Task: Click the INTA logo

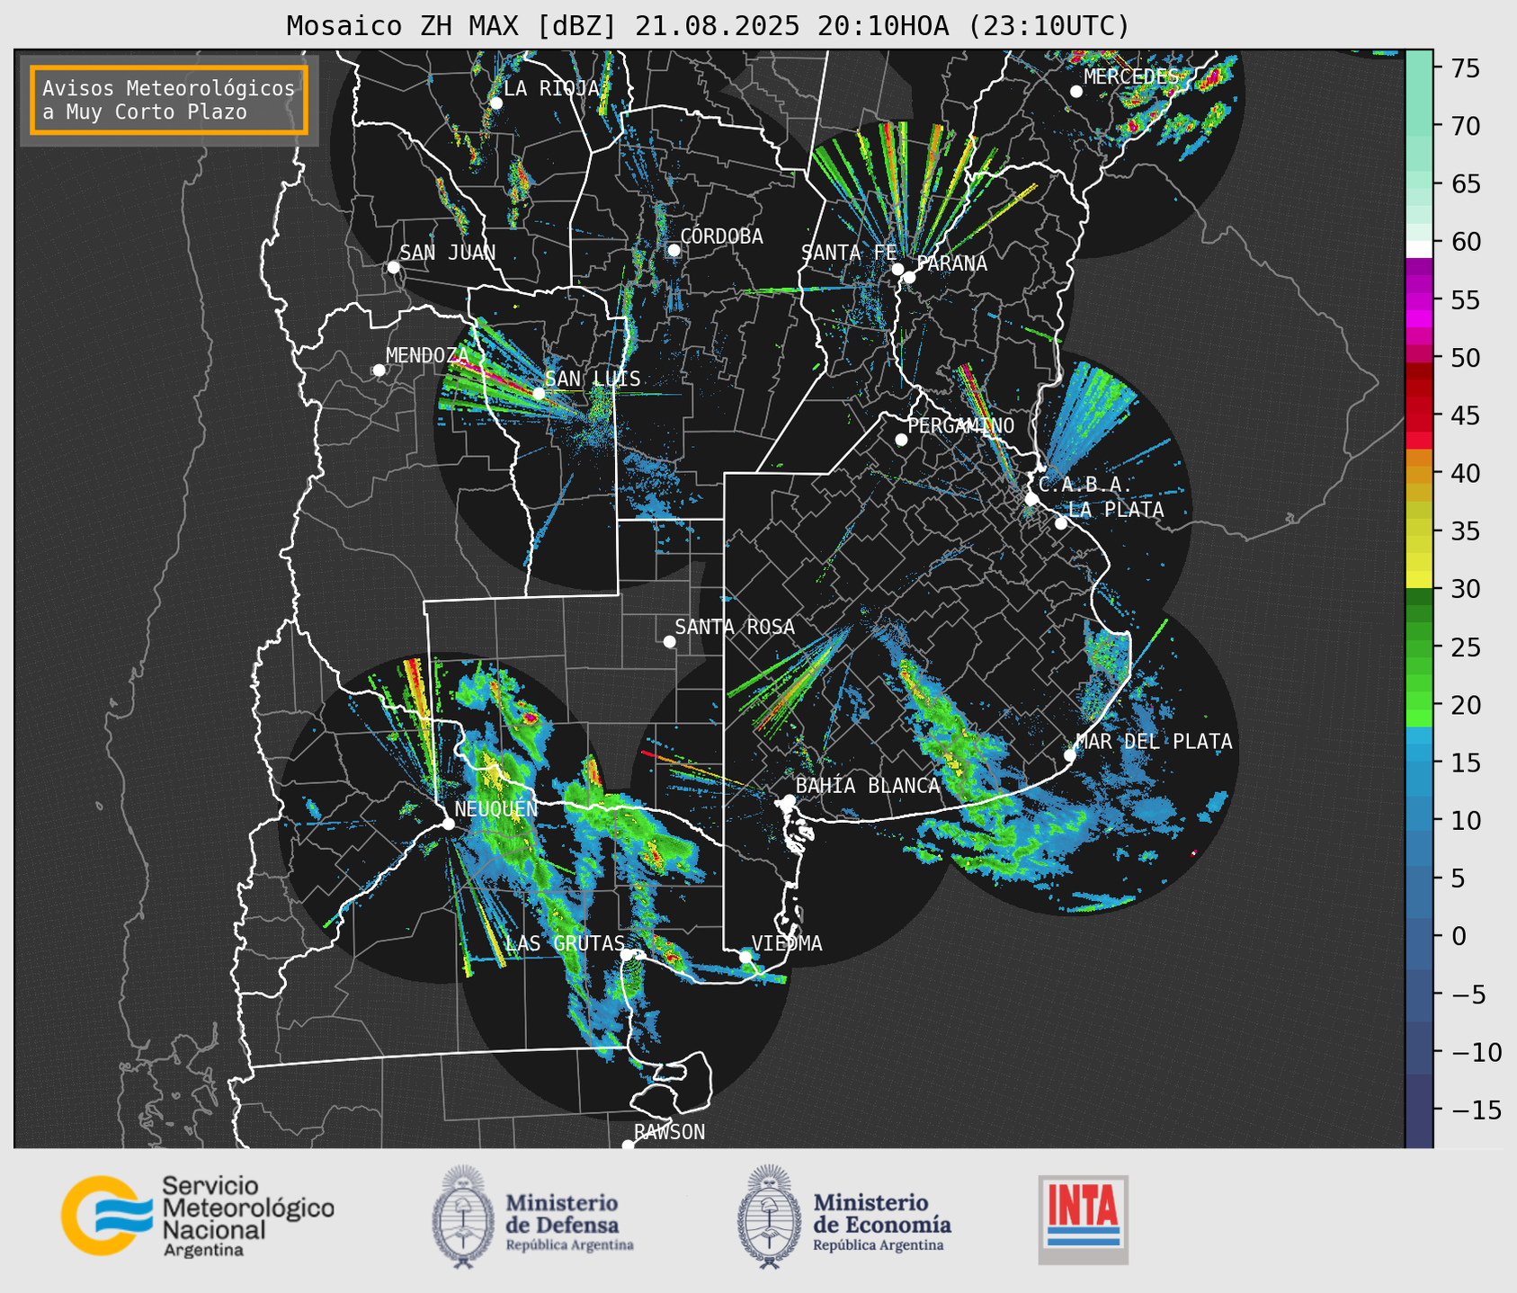Action: click(x=1084, y=1219)
